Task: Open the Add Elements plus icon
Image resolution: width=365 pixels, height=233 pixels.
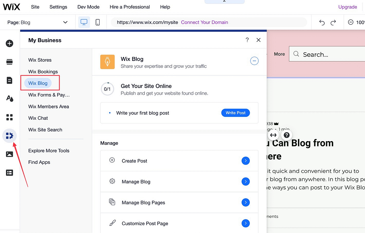Action: coord(10,43)
